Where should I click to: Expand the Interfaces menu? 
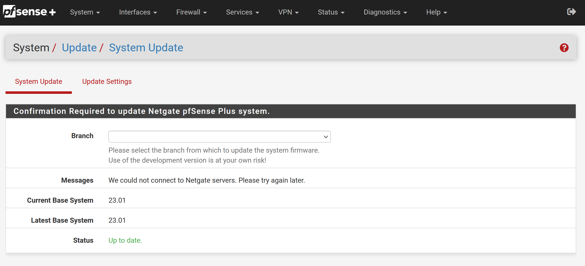click(138, 12)
